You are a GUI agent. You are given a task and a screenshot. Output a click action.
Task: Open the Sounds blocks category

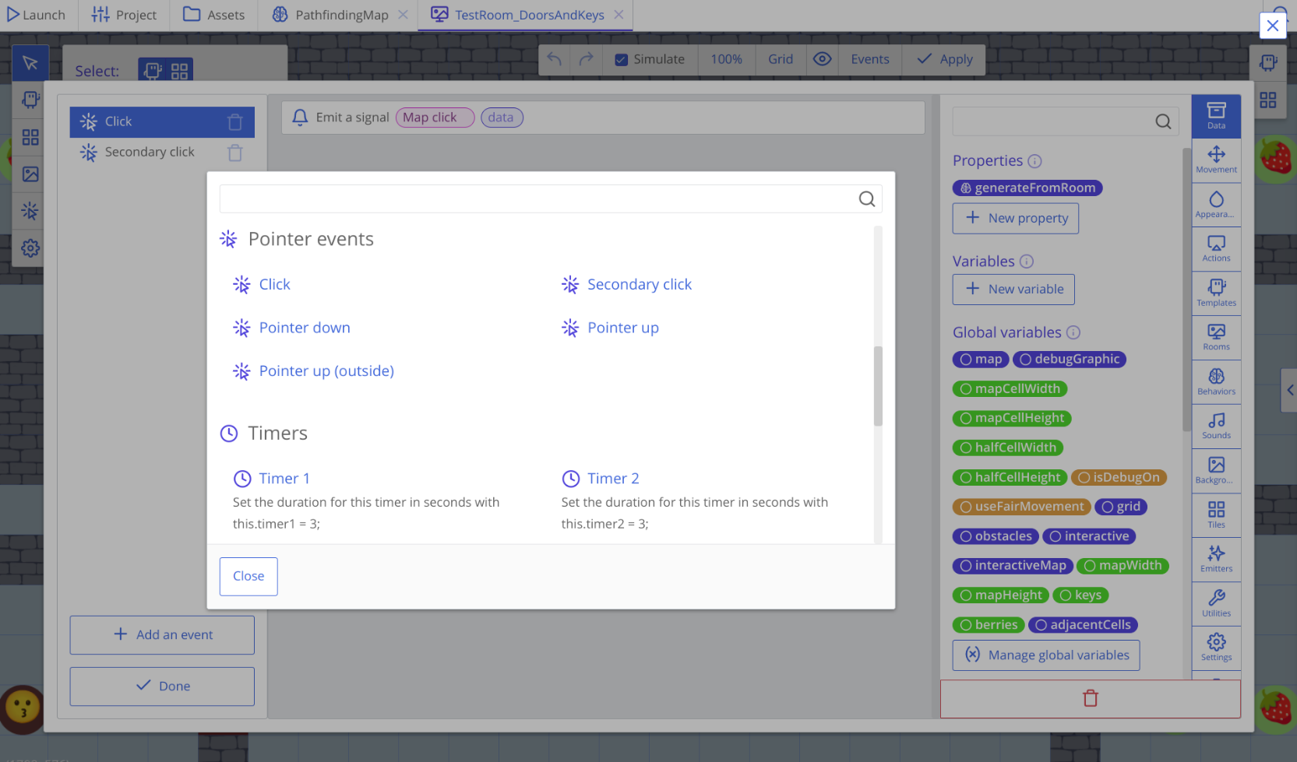pos(1216,427)
